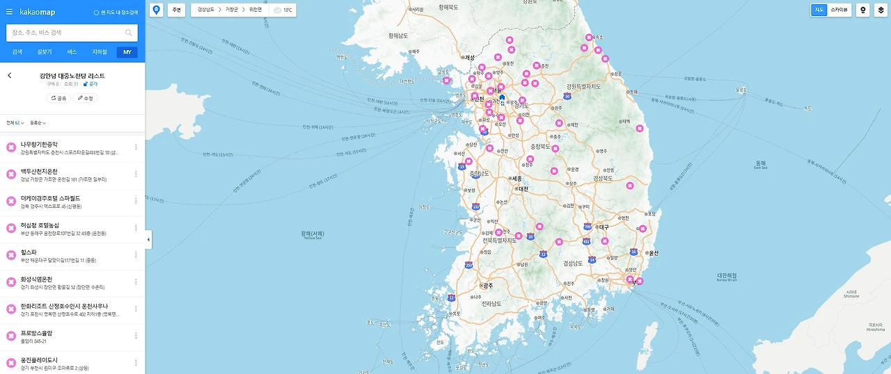
Task: Click pink marker icon for 백두산천지온천
Action: [x=11, y=174]
